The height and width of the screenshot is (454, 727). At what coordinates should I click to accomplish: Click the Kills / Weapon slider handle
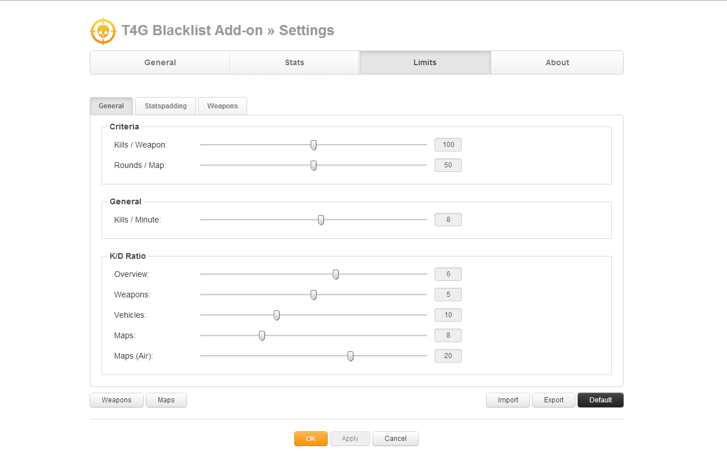click(x=314, y=145)
